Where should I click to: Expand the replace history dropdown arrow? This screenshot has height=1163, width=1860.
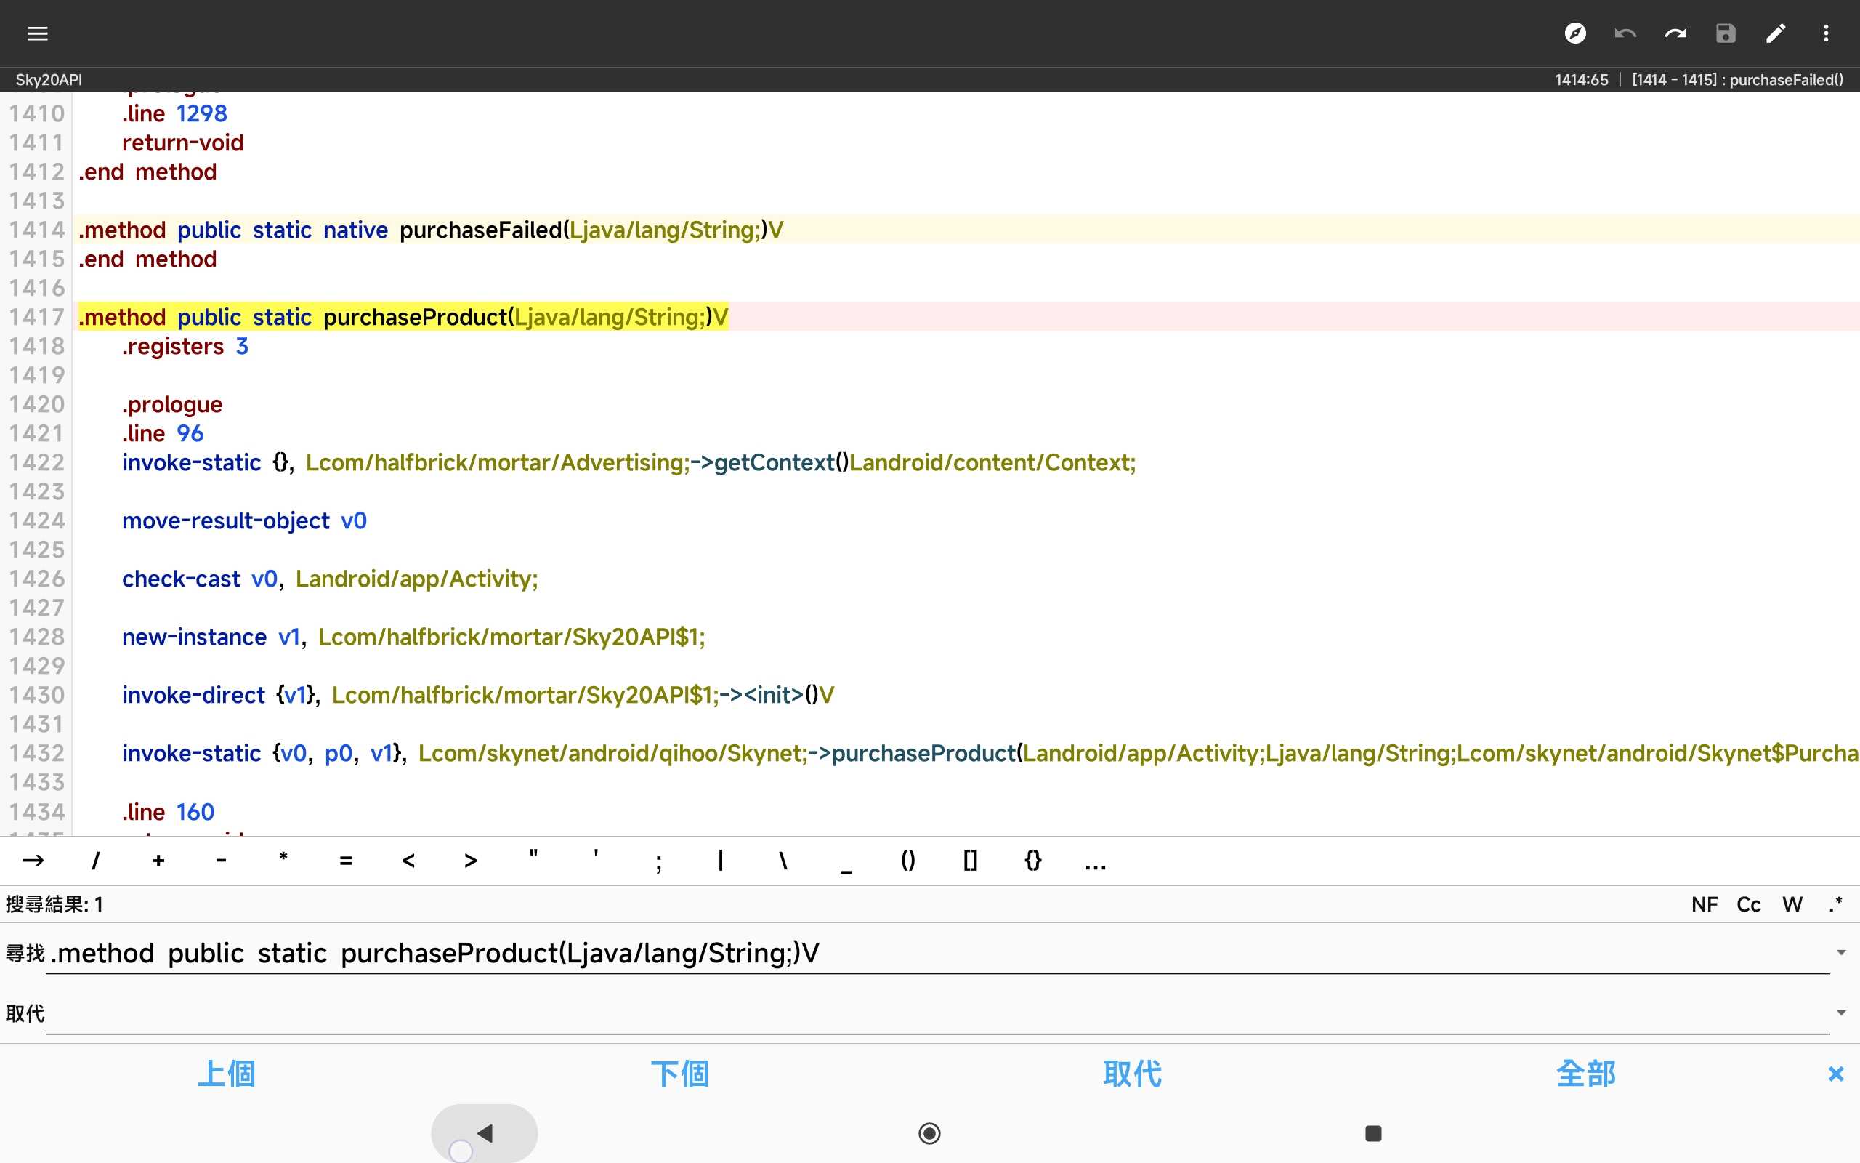point(1841,1013)
